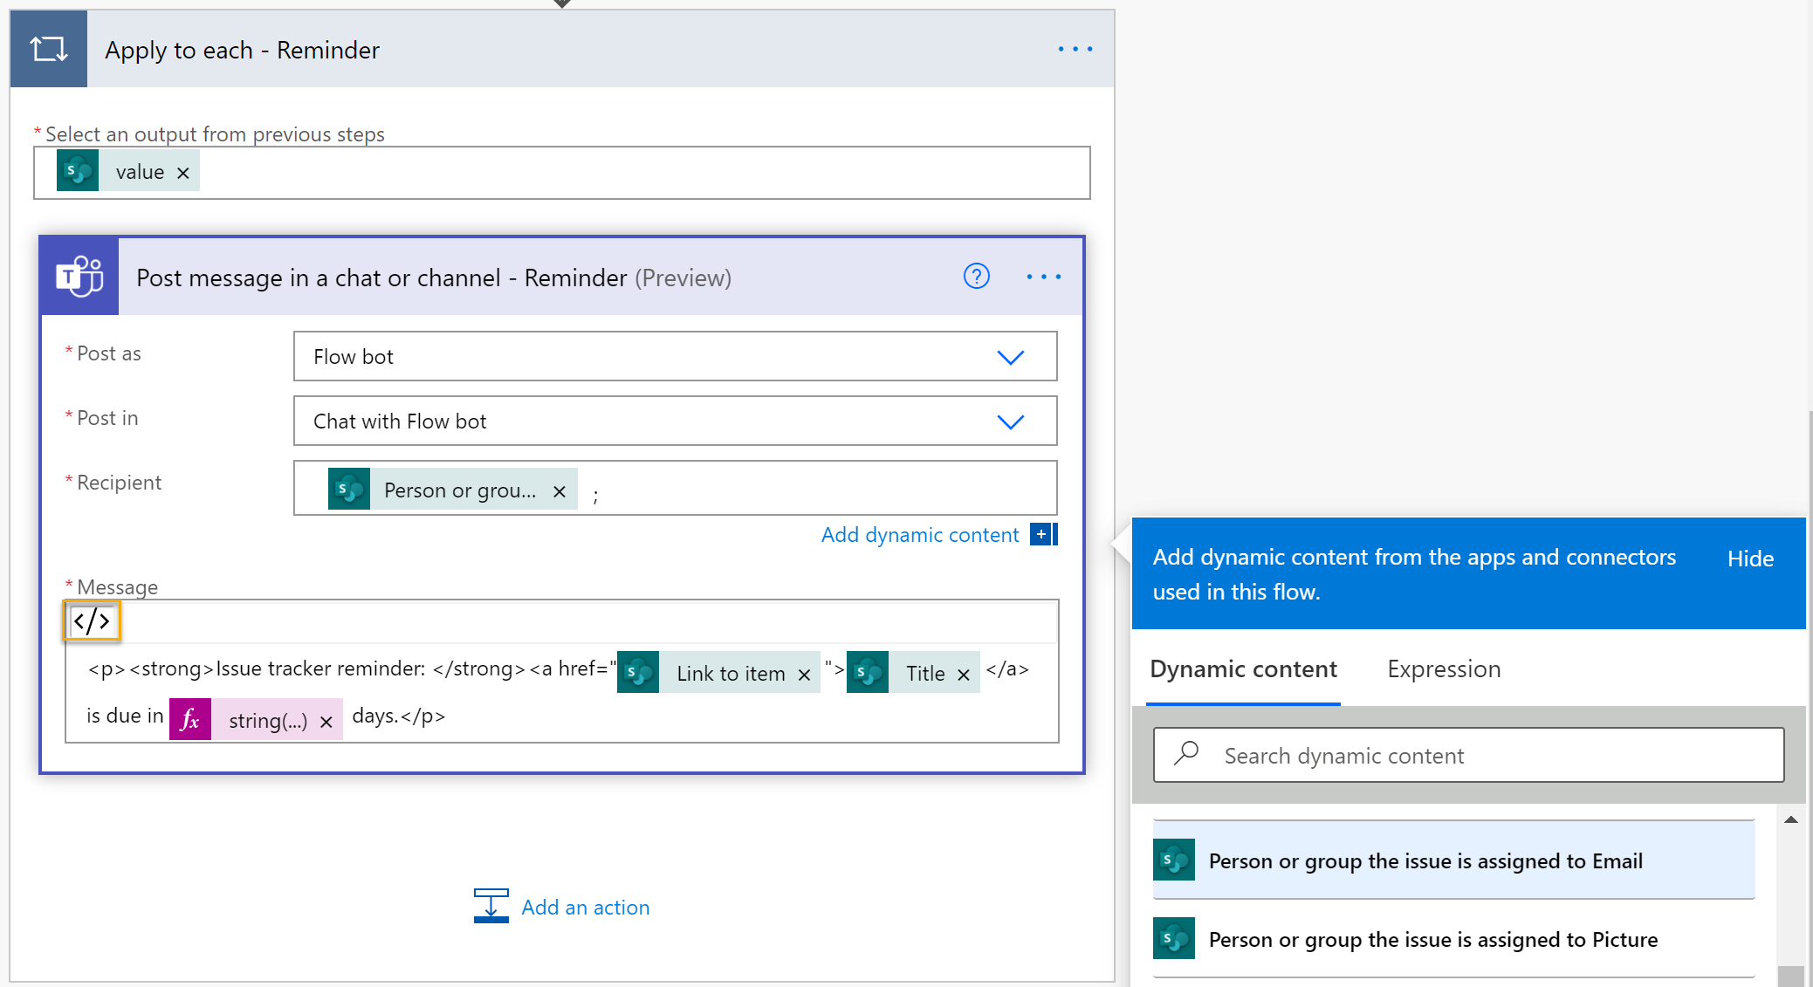Open the Post as dropdown showing Flow bot
Viewport: 1813px width, 987px height.
click(x=1011, y=356)
